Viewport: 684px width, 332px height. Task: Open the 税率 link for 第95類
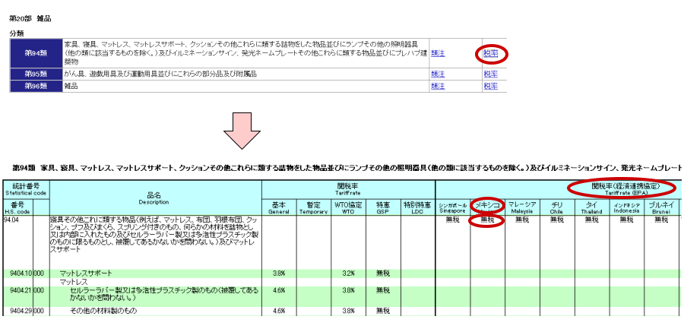click(490, 74)
